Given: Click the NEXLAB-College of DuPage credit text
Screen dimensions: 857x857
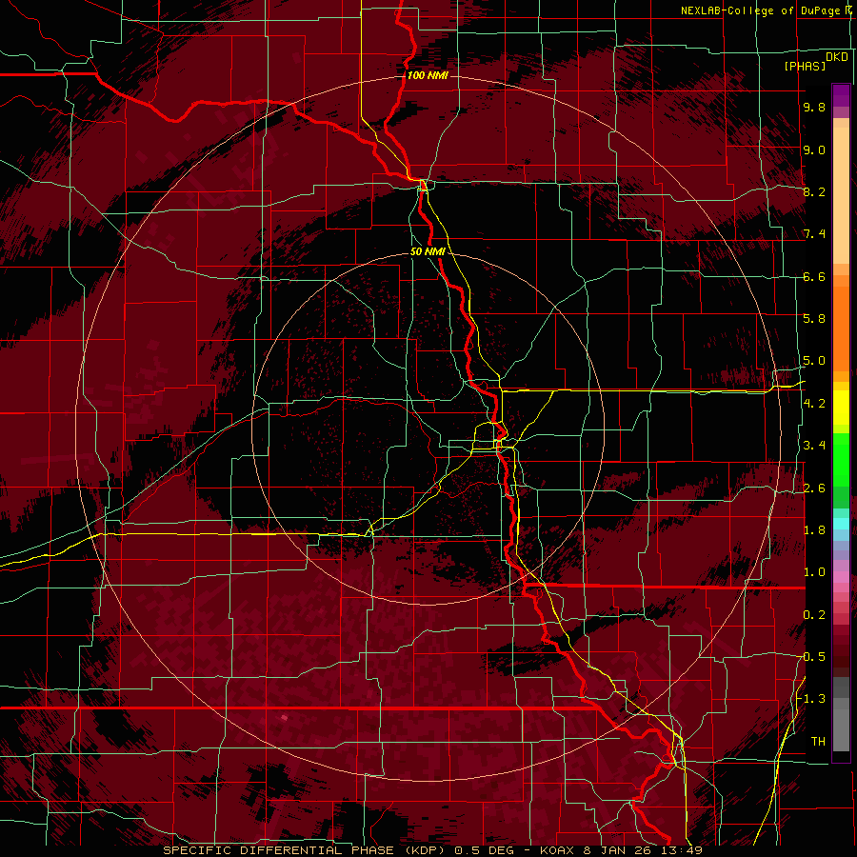Looking at the screenshot, I should coord(763,10).
